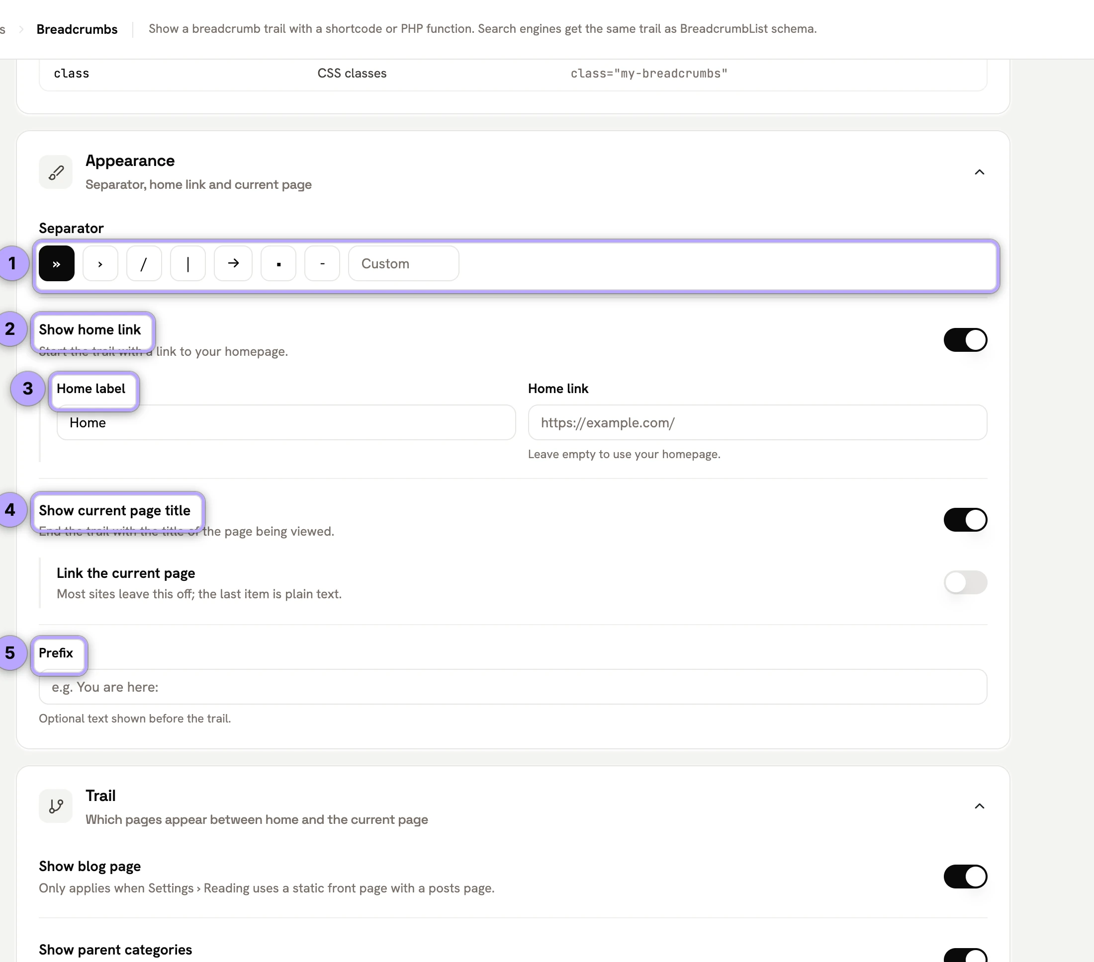Select the single chevron › separator
The height and width of the screenshot is (962, 1094).
100,264
